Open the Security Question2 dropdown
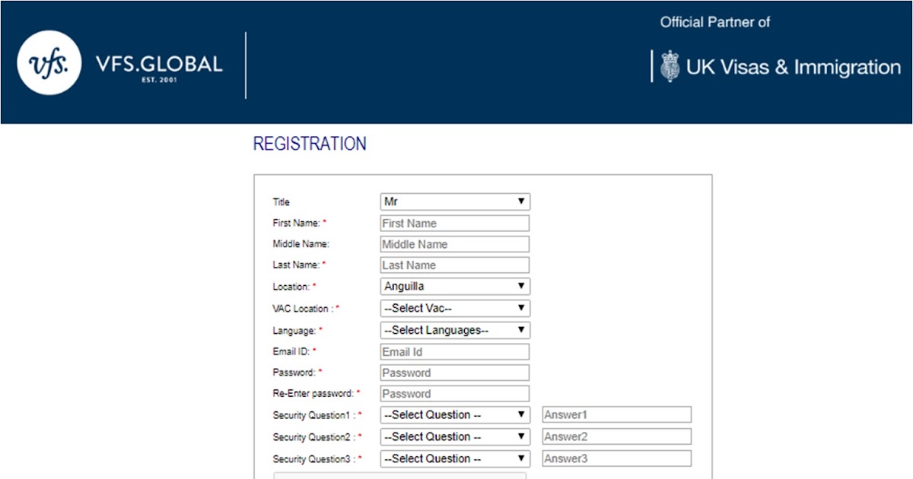The width and height of the screenshot is (913, 479). [x=455, y=437]
